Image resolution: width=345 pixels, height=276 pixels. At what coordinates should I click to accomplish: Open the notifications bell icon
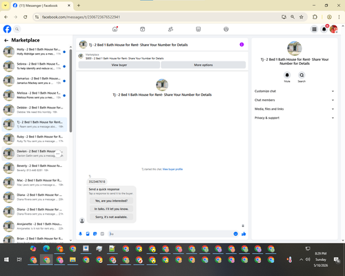point(324,29)
